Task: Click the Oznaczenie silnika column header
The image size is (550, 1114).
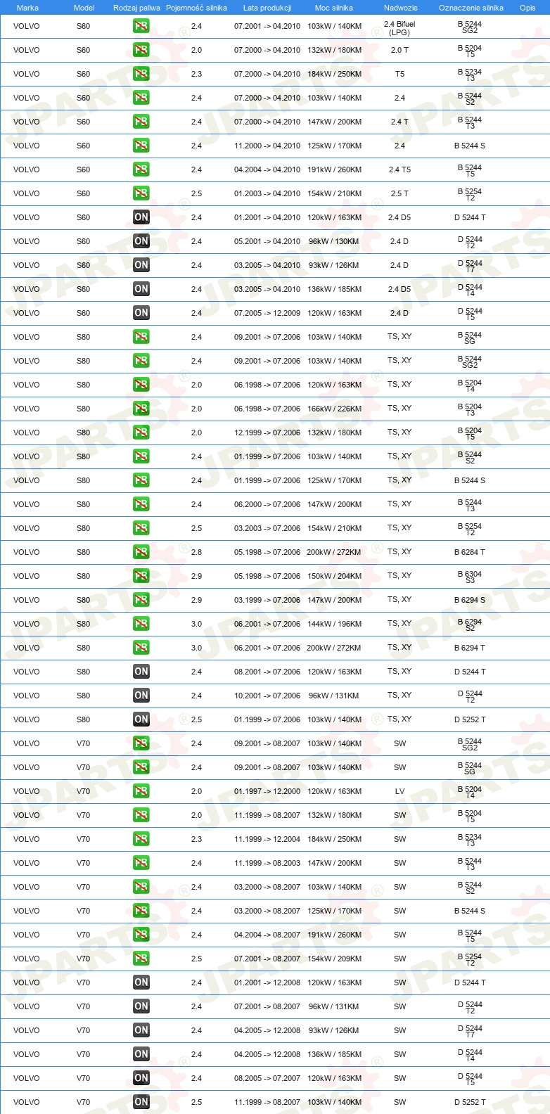Action: click(471, 8)
